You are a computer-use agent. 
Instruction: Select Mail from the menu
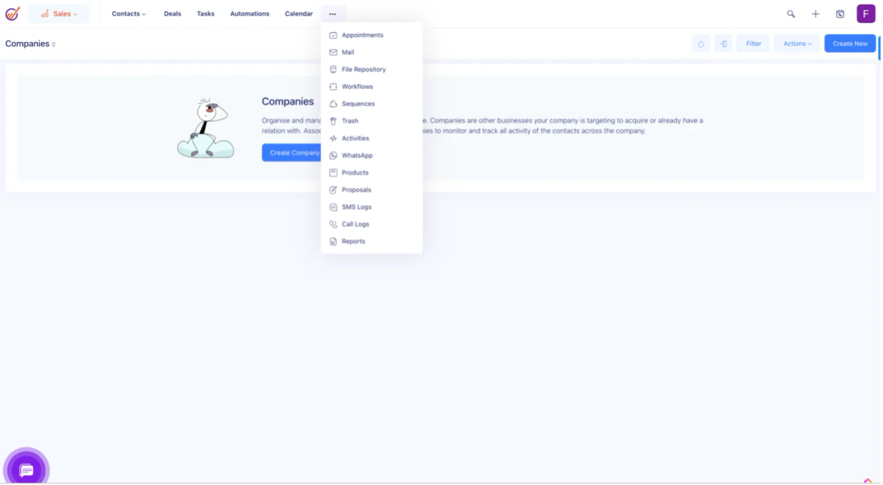(372, 52)
